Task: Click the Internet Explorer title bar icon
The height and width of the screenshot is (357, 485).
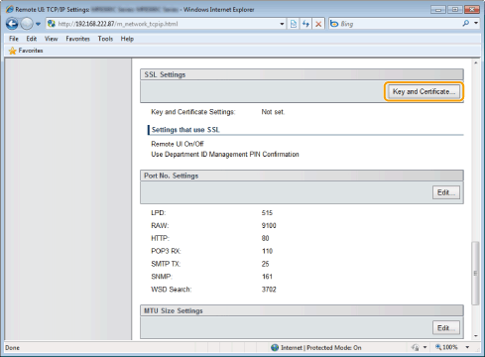Action: click(10, 9)
